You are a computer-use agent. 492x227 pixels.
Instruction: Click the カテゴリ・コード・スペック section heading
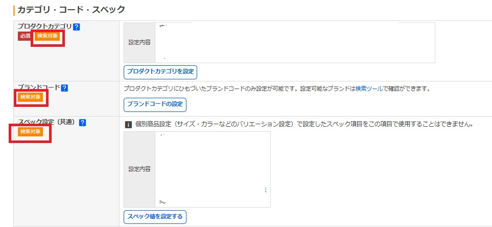(71, 9)
